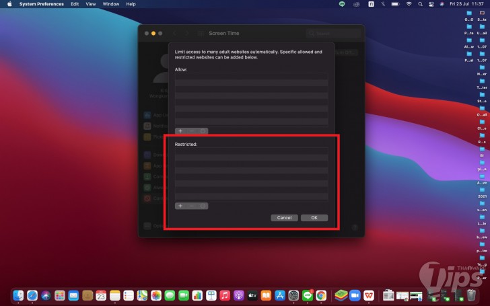Open the View menu
This screenshot has height=306, width=490.
[91, 4]
